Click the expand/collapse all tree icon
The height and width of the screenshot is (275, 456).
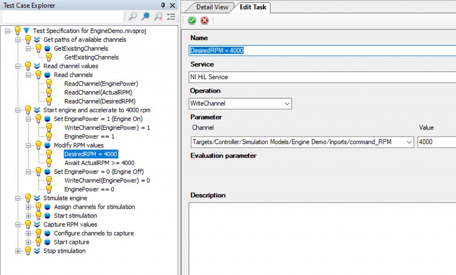tap(171, 17)
